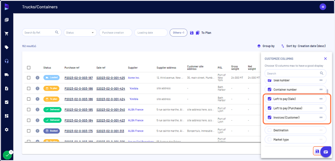Open the chat widget button
Viewport: 335px width, 161px height.
tap(326, 152)
